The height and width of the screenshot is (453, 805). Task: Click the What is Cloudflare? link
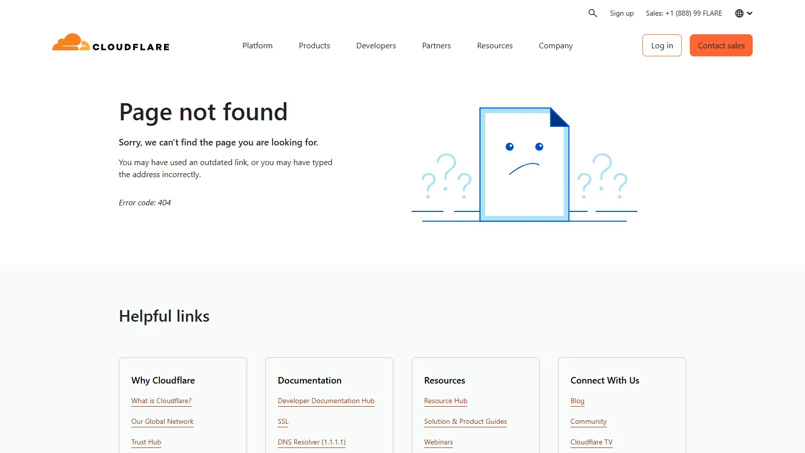click(x=161, y=401)
